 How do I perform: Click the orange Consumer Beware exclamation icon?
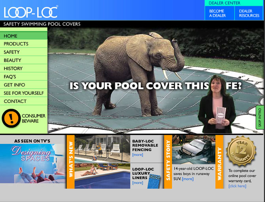[x=11, y=118]
